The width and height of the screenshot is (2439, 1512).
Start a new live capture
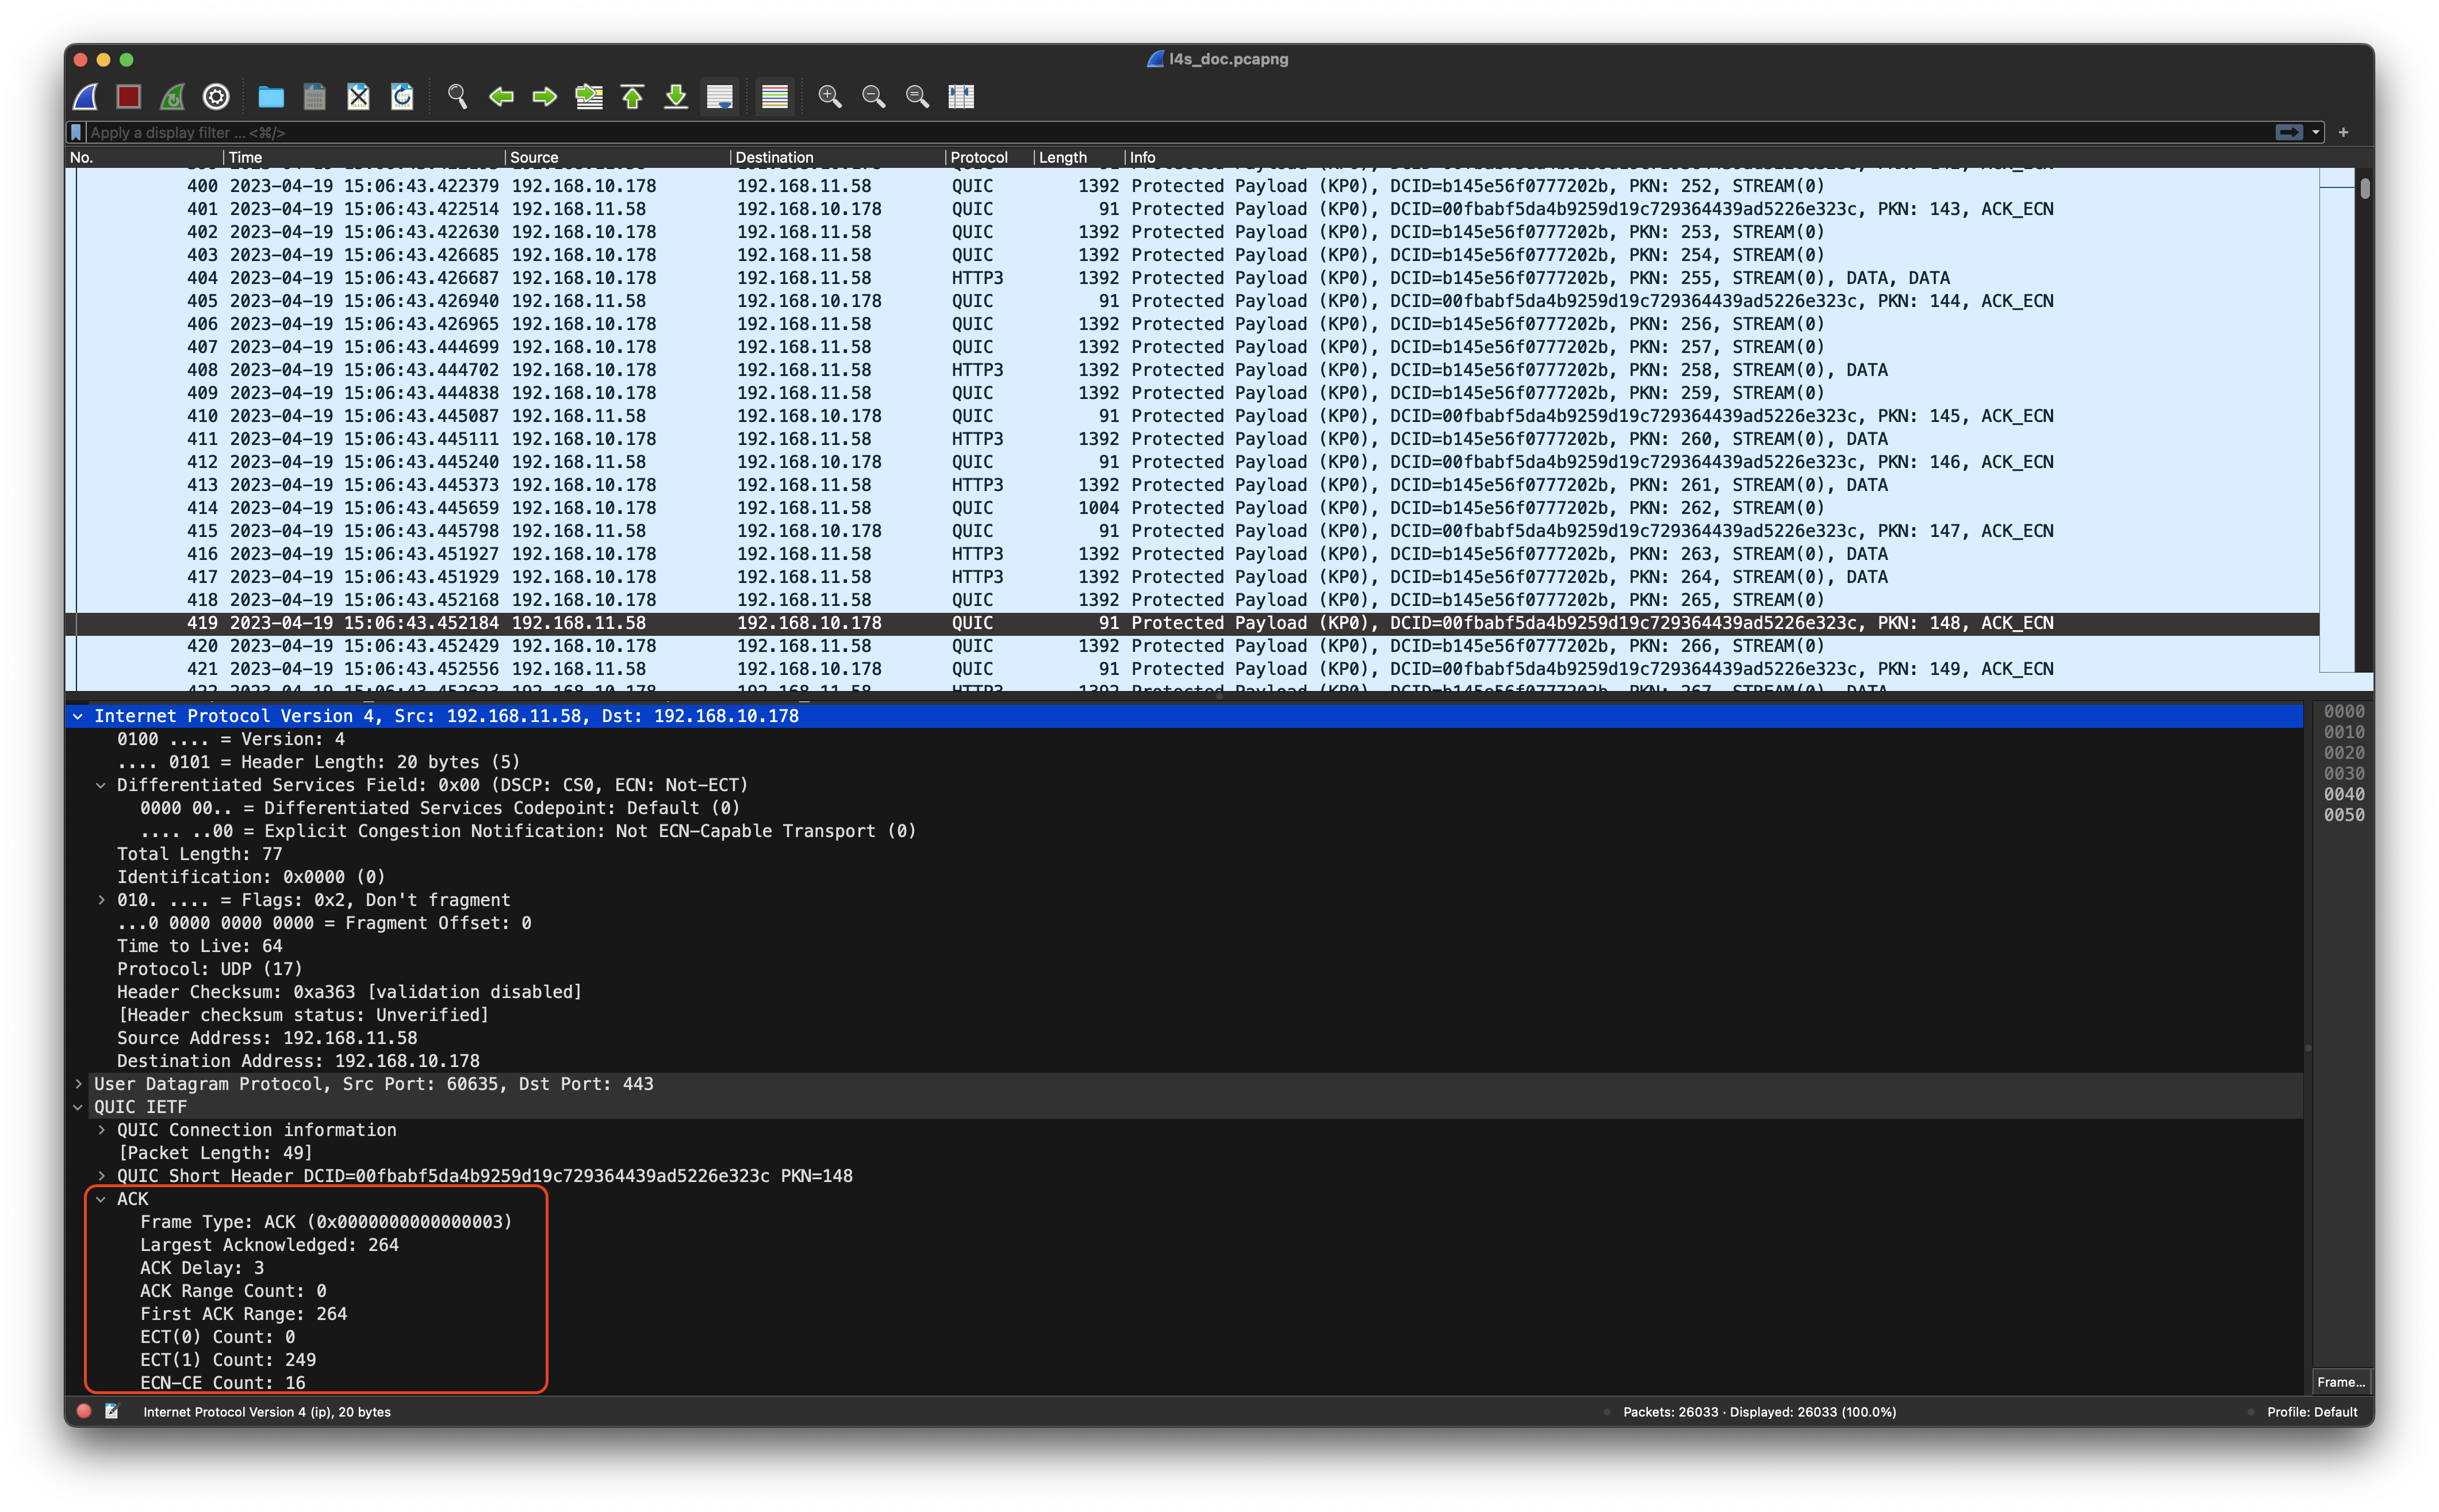coord(86,97)
